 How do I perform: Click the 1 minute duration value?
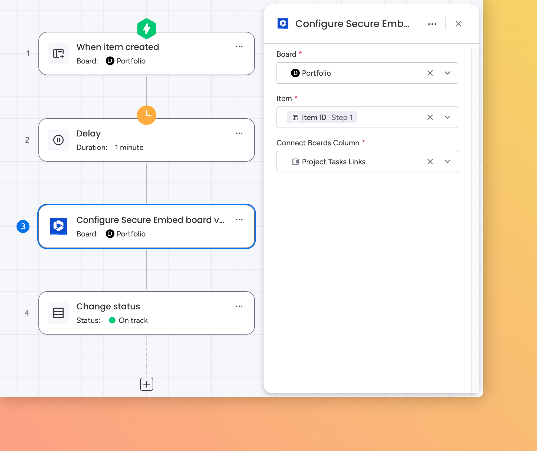pyautogui.click(x=129, y=148)
